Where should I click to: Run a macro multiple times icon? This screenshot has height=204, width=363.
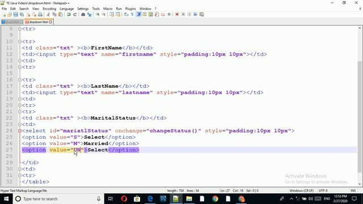click(x=195, y=15)
